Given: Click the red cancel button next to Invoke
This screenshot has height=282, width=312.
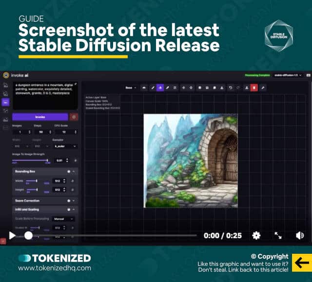Looking at the screenshot, I should (74, 117).
